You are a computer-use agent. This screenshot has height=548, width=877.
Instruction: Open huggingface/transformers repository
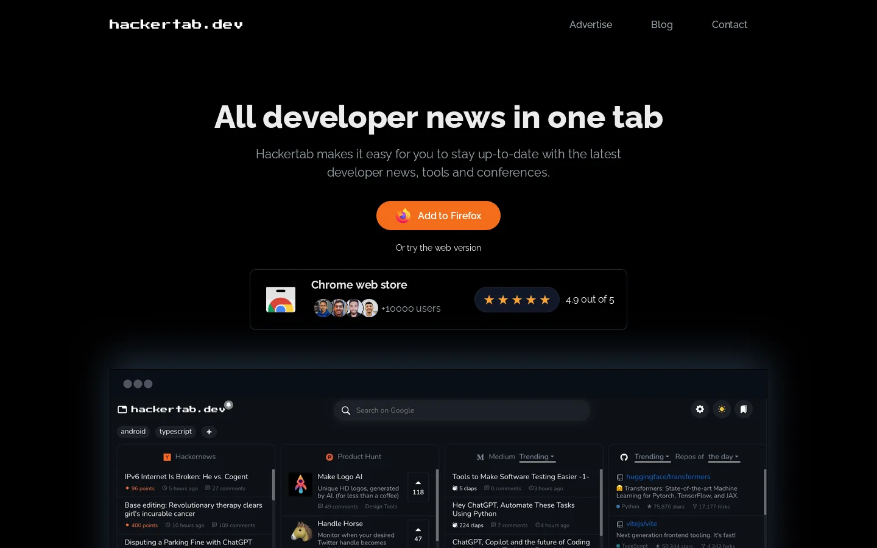(668, 477)
